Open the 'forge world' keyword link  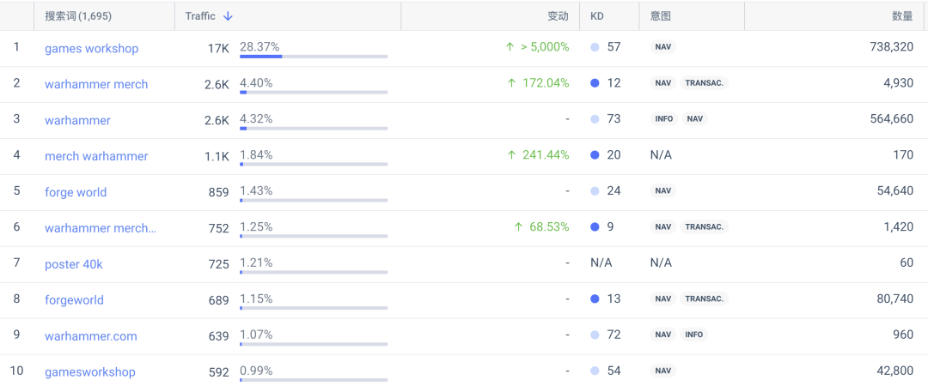pyautogui.click(x=76, y=193)
